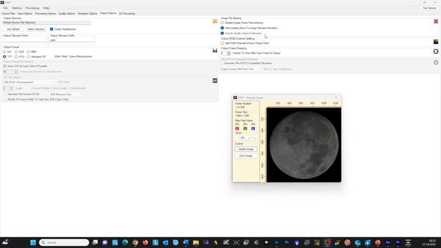Click the red cross icon beside Image File Naming
The image size is (441, 248).
tap(435, 21)
